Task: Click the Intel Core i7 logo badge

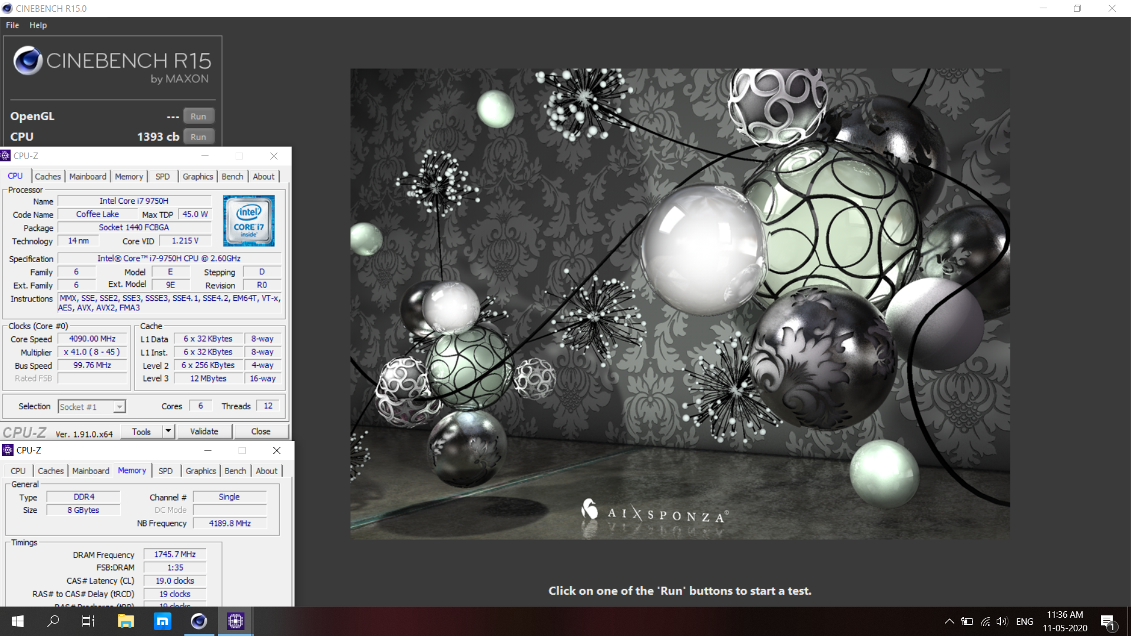Action: pos(249,221)
